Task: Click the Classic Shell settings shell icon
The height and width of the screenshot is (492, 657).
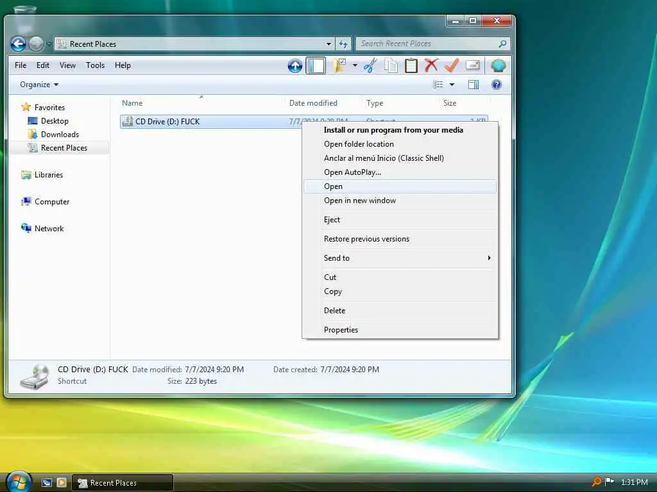Action: (498, 66)
